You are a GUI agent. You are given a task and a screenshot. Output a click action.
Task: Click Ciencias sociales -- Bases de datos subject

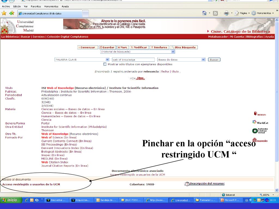[73, 109]
